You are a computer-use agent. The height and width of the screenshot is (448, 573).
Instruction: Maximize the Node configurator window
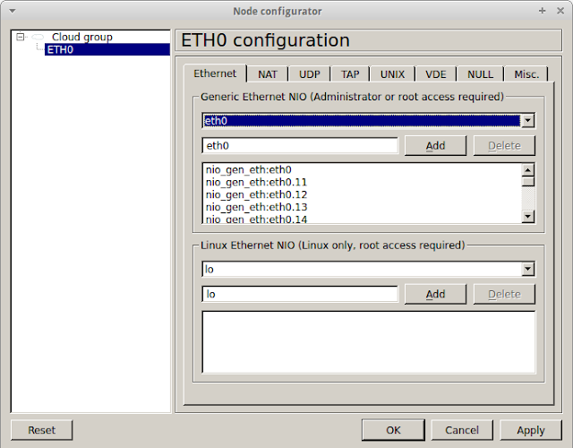click(x=543, y=11)
